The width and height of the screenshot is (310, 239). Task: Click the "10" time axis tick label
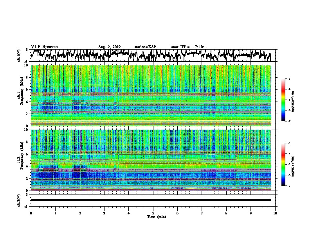275,213
